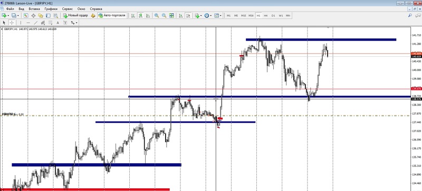Toggle the Авто-торговля button
This screenshot has width=422, height=191.
click(112, 16)
